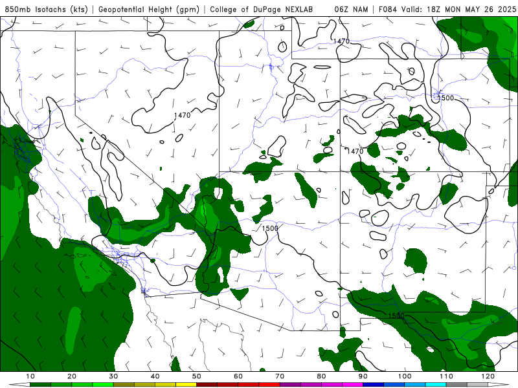Select the cyan swatch before 110
The height and width of the screenshot is (388, 518).
point(436,385)
